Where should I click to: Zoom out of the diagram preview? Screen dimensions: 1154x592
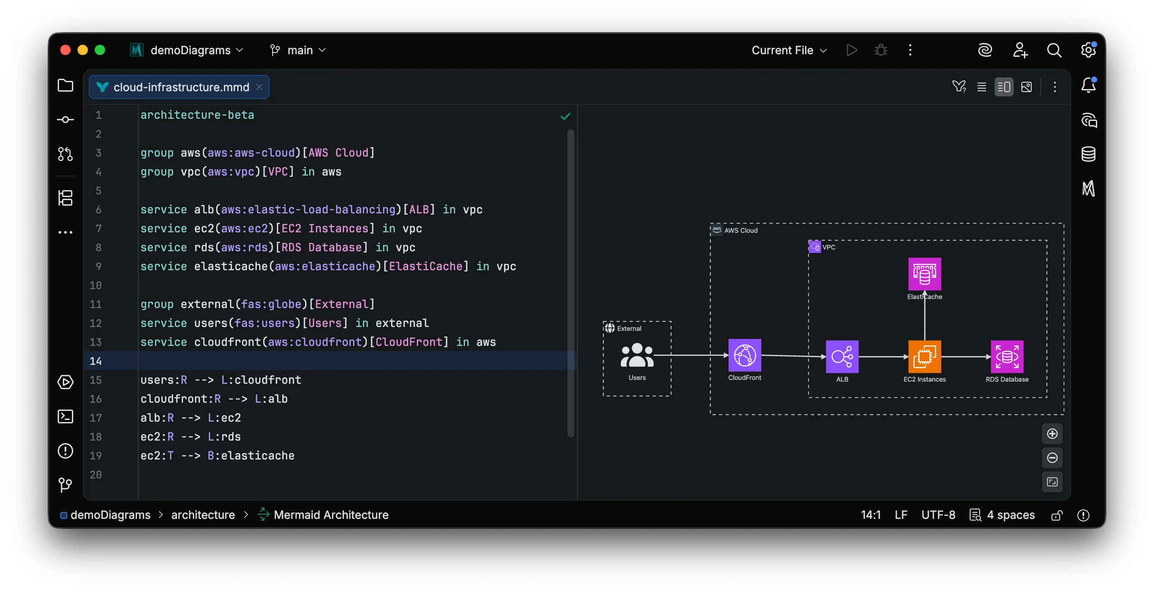(1052, 458)
